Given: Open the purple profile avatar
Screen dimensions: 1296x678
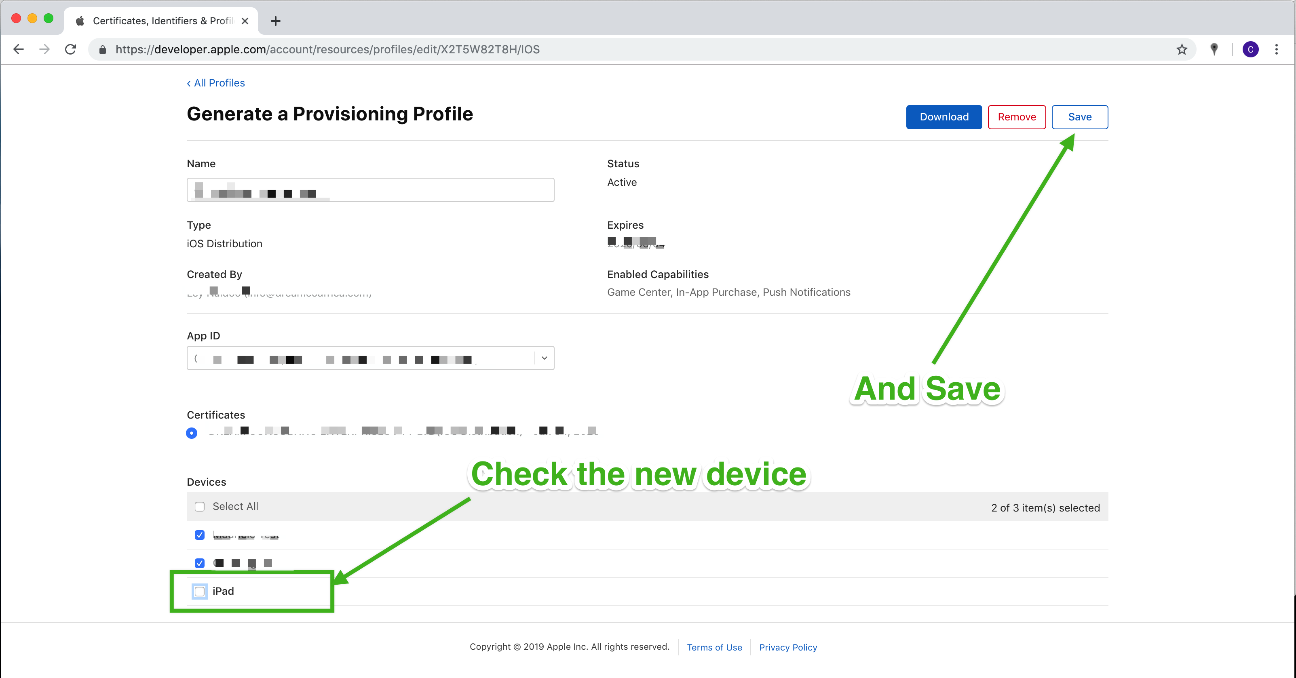Looking at the screenshot, I should click(x=1250, y=49).
